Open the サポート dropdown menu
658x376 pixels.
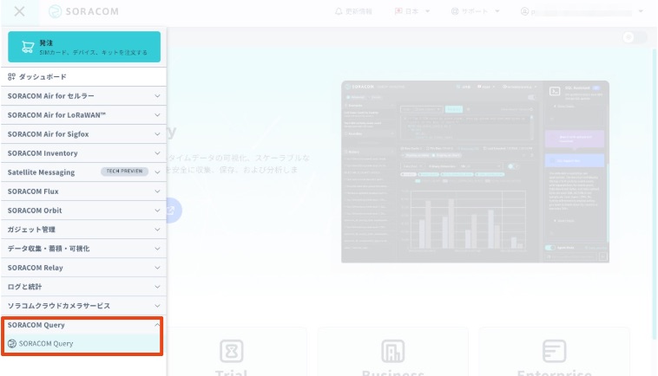pyautogui.click(x=475, y=11)
